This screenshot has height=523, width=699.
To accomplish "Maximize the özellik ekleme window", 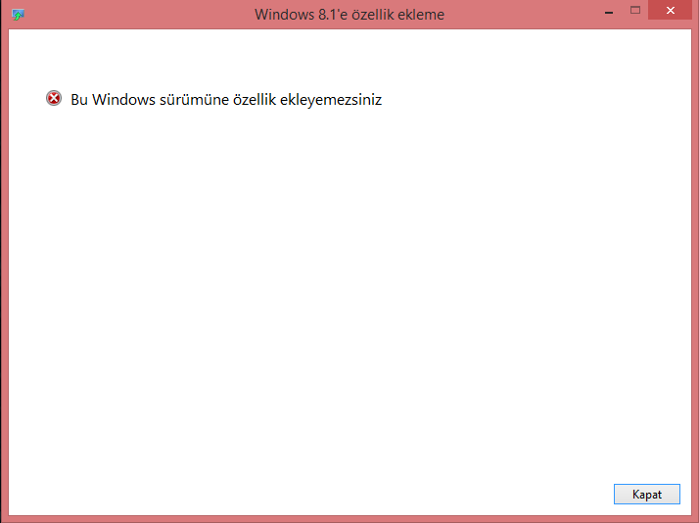I will point(635,10).
